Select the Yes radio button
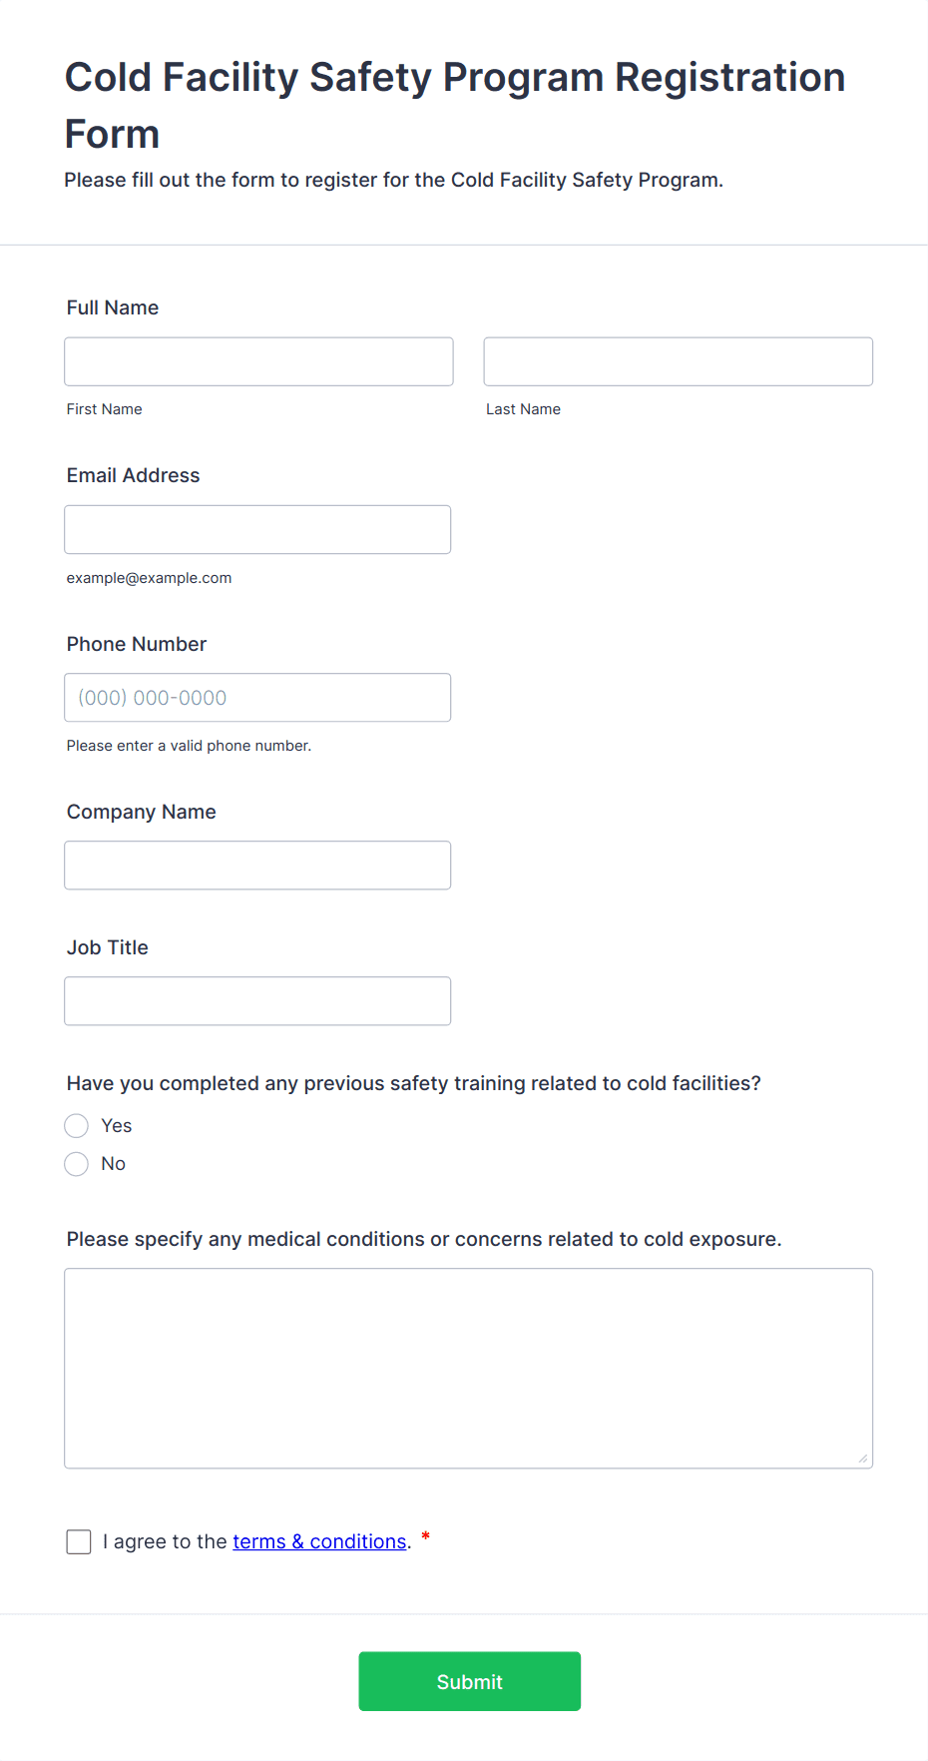 pyautogui.click(x=77, y=1126)
